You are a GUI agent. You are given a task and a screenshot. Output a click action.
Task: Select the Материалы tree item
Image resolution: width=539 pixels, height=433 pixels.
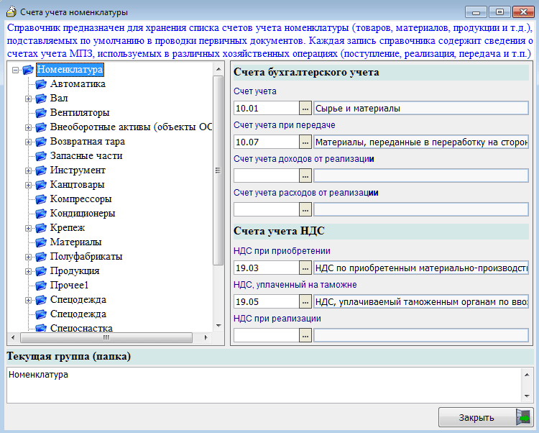click(75, 242)
